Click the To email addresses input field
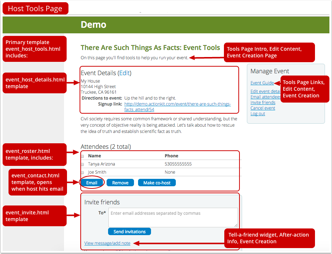This screenshot has width=332, height=254. pyautogui.click(x=173, y=217)
